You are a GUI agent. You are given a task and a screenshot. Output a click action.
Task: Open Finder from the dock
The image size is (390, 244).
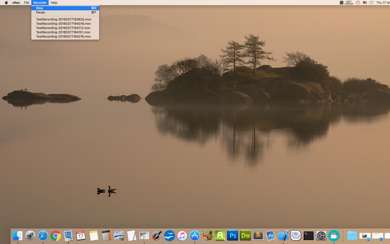click(x=18, y=236)
